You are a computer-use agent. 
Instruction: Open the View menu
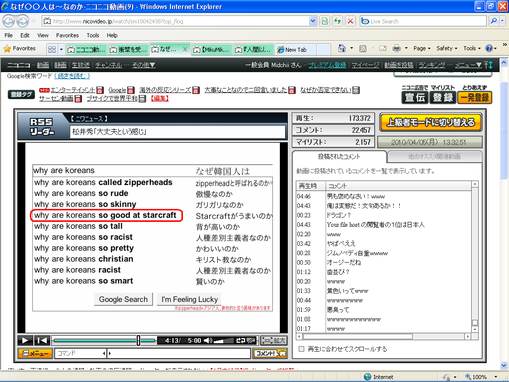point(43,35)
